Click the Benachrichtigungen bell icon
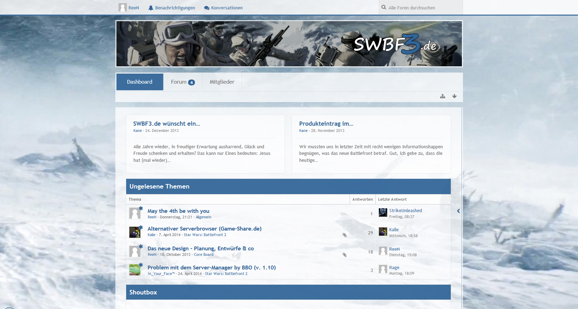Image resolution: width=578 pixels, height=309 pixels. coord(151,8)
